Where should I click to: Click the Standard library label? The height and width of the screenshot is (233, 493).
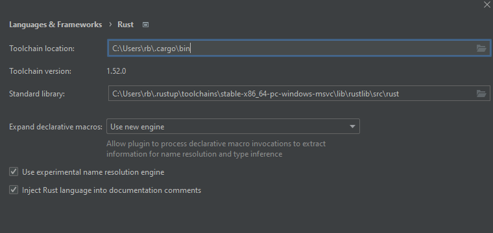37,94
